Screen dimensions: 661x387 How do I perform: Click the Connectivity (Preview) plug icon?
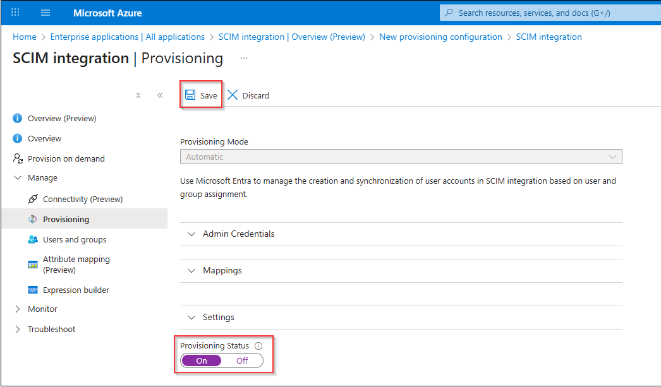click(32, 199)
